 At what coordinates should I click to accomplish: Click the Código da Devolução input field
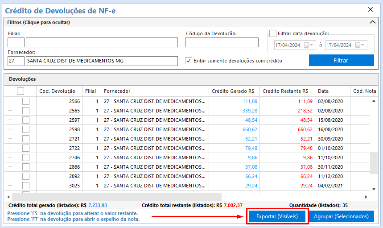222,42
